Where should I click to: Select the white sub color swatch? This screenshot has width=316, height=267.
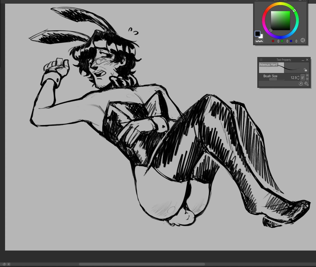coord(262,37)
